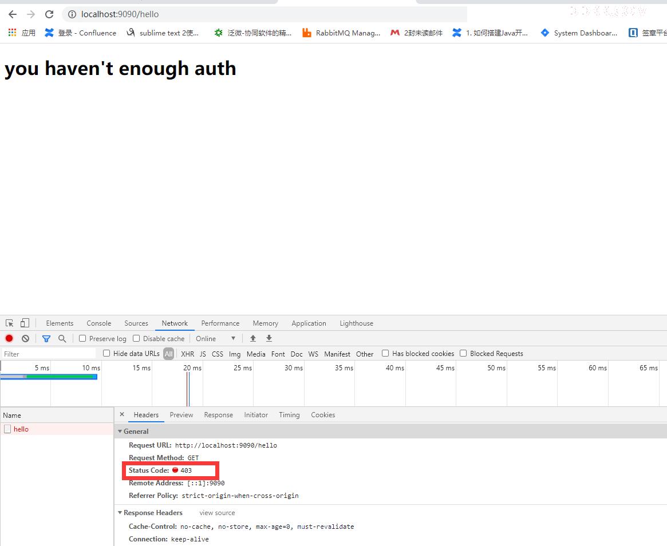Open the unread mail Gmail bookmark
The height and width of the screenshot is (546, 667).
(x=416, y=33)
